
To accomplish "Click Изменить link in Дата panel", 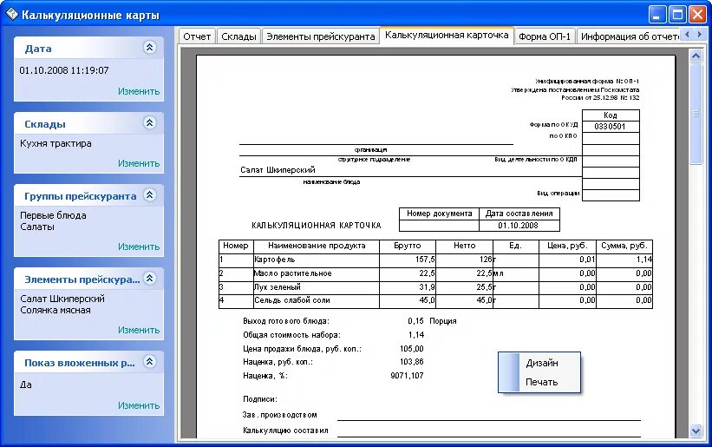I will pyautogui.click(x=139, y=91).
